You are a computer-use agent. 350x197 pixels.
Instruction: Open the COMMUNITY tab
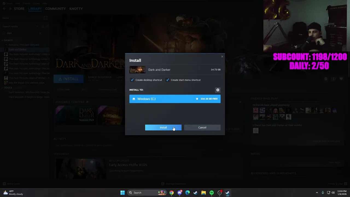pyautogui.click(x=56, y=9)
